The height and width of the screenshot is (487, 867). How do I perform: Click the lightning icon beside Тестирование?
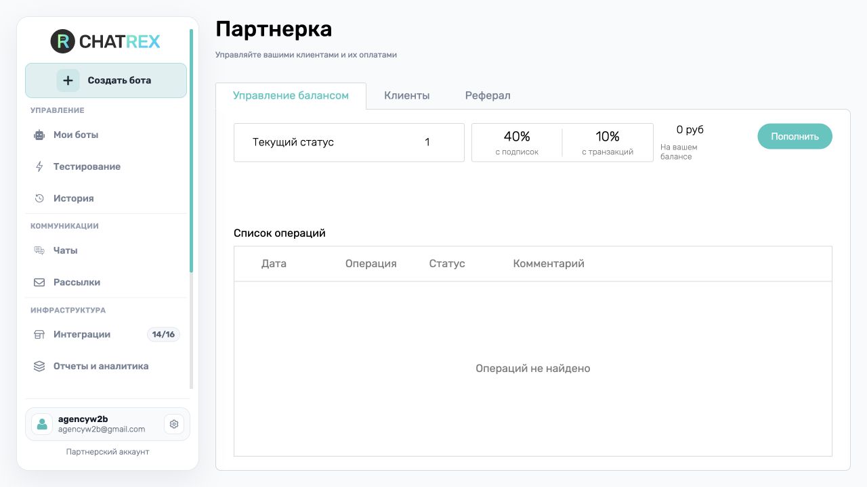click(x=39, y=166)
